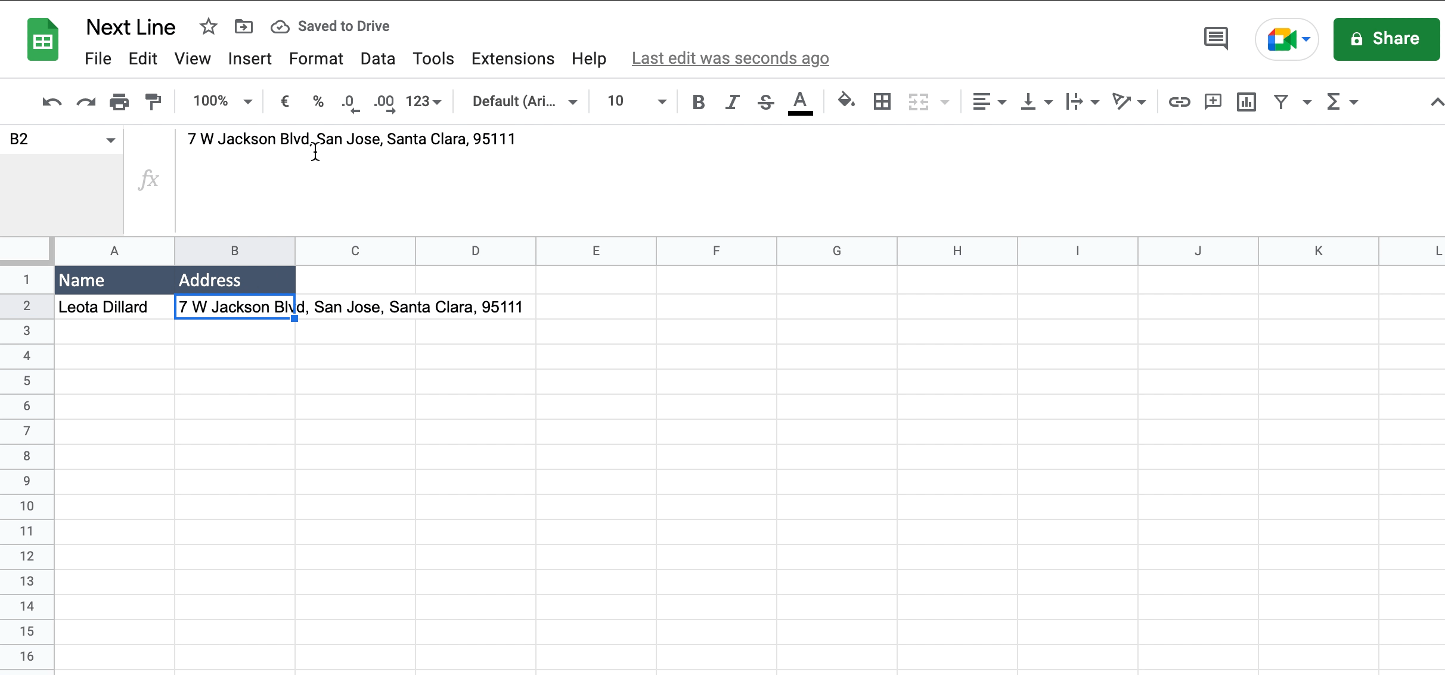Click the undo icon
1445x675 pixels.
52,102
